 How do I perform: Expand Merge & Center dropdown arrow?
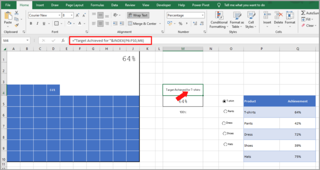(160, 24)
